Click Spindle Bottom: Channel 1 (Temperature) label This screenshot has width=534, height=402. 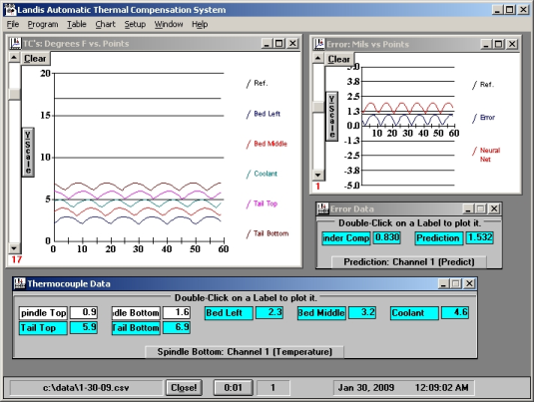245,351
